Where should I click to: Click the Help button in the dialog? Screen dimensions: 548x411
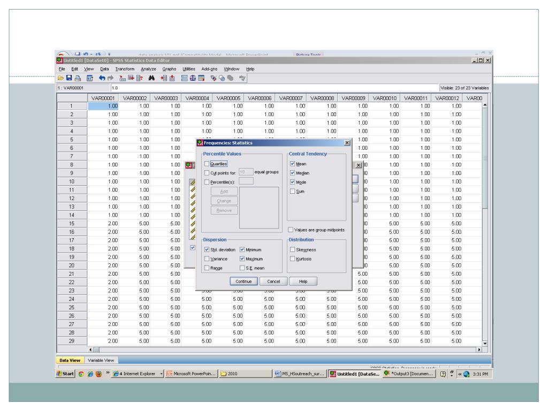303,281
